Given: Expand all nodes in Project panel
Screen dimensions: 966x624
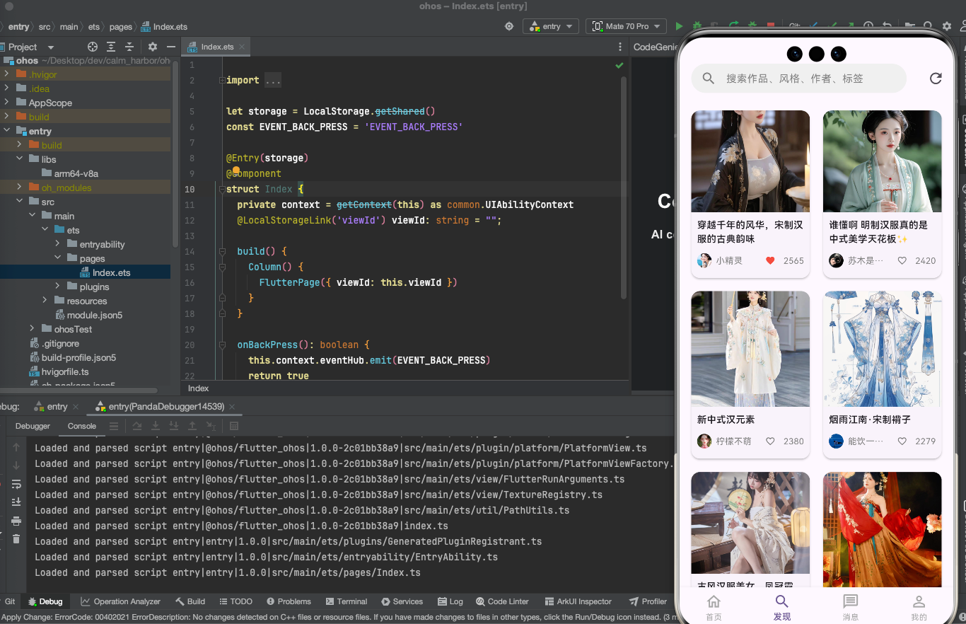Looking at the screenshot, I should [x=111, y=47].
